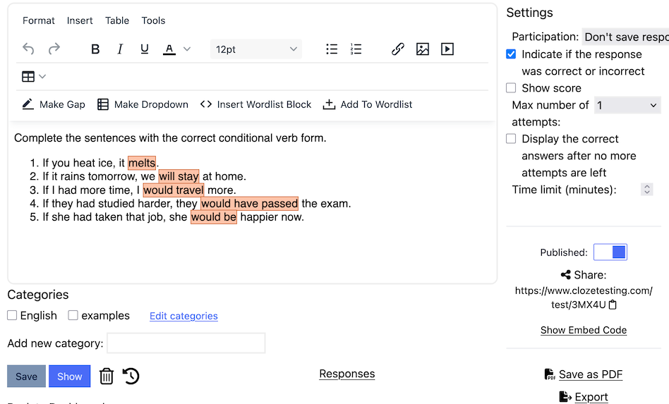Click the Make Gap button
669x404 pixels.
pos(54,104)
